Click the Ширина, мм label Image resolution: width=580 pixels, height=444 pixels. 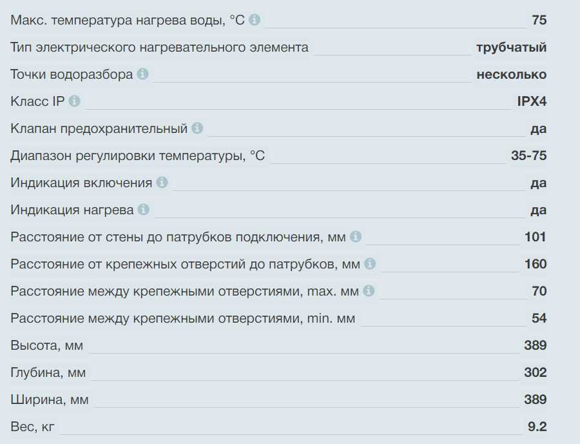click(49, 399)
